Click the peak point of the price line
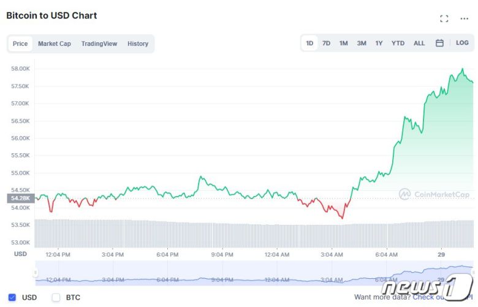 (463, 69)
